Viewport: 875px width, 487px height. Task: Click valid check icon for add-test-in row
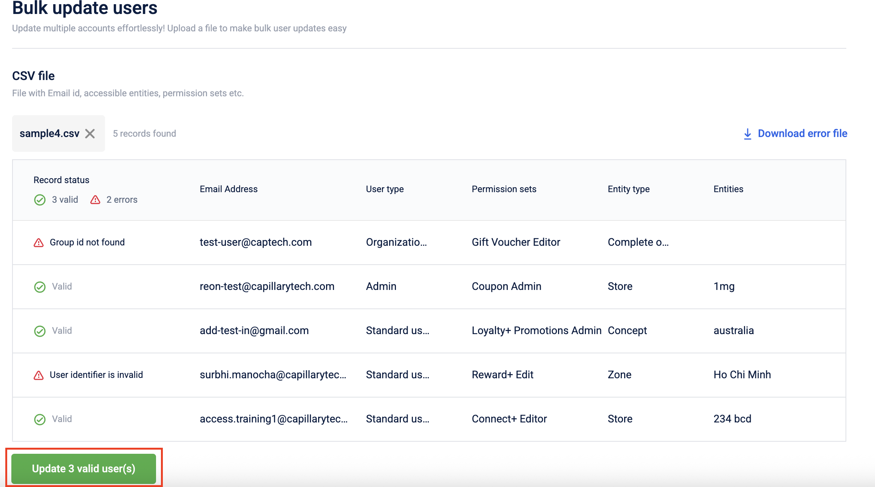click(40, 331)
